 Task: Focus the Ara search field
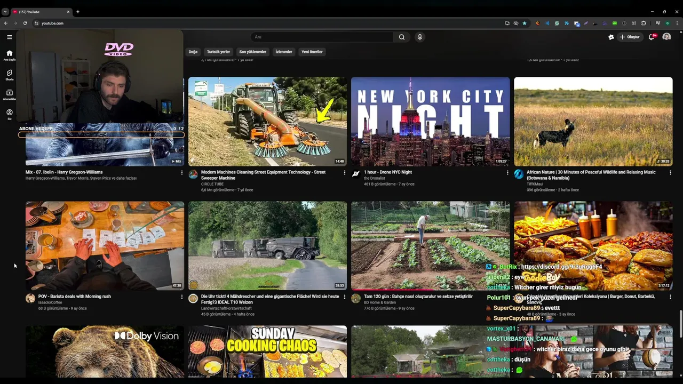tap(322, 37)
